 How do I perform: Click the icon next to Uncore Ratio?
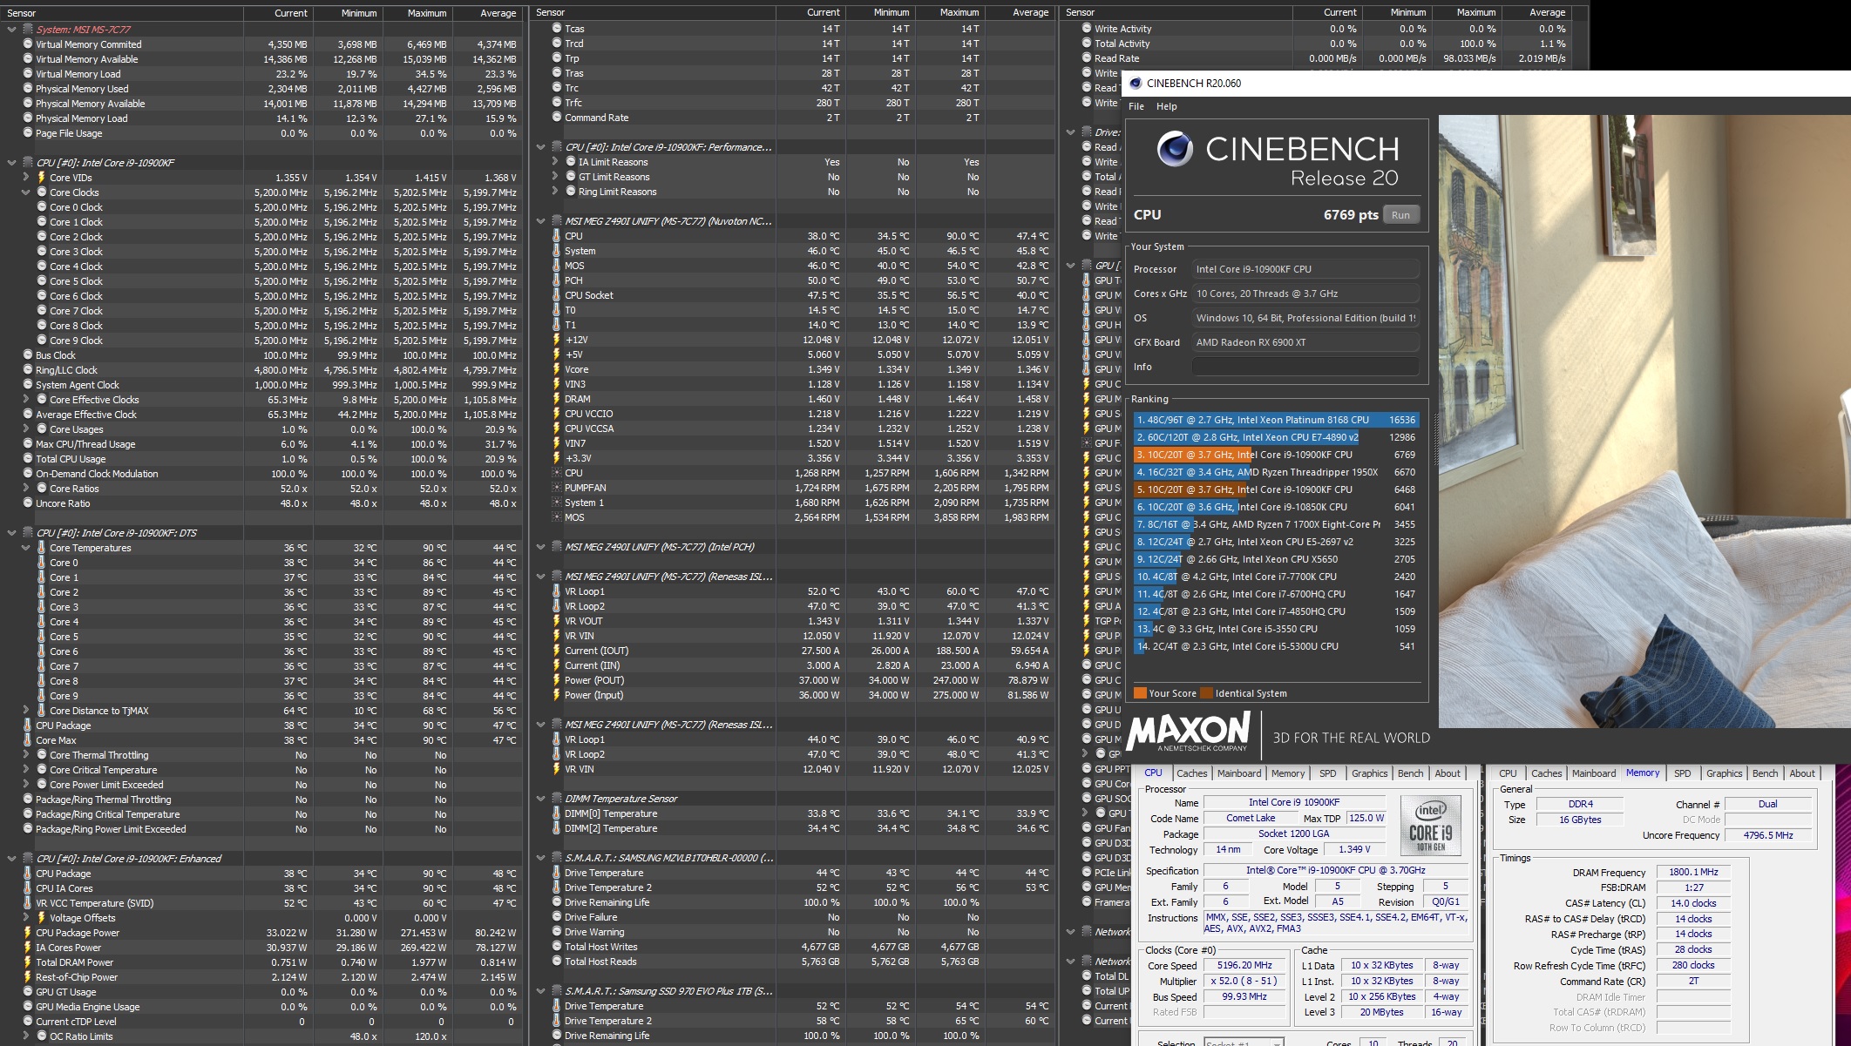[x=28, y=503]
